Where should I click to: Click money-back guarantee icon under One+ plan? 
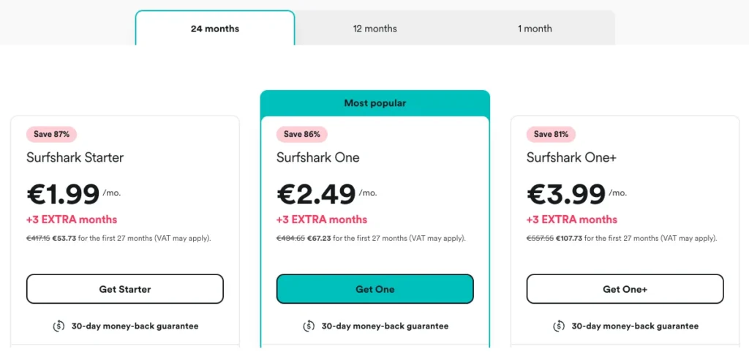coord(559,326)
